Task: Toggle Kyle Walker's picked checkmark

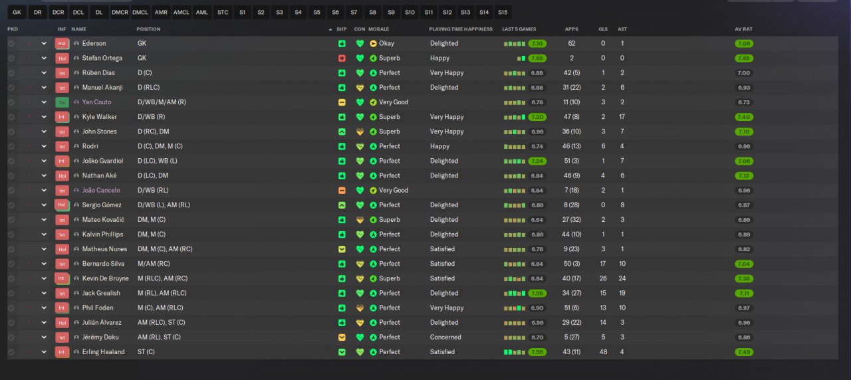Action: tap(11, 117)
